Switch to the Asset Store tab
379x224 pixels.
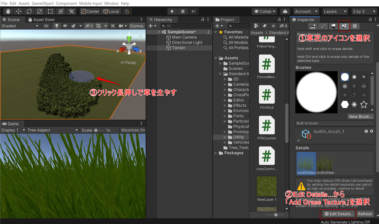coord(41,20)
